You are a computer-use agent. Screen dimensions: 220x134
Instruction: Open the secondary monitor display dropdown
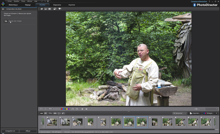click(x=60, y=9)
